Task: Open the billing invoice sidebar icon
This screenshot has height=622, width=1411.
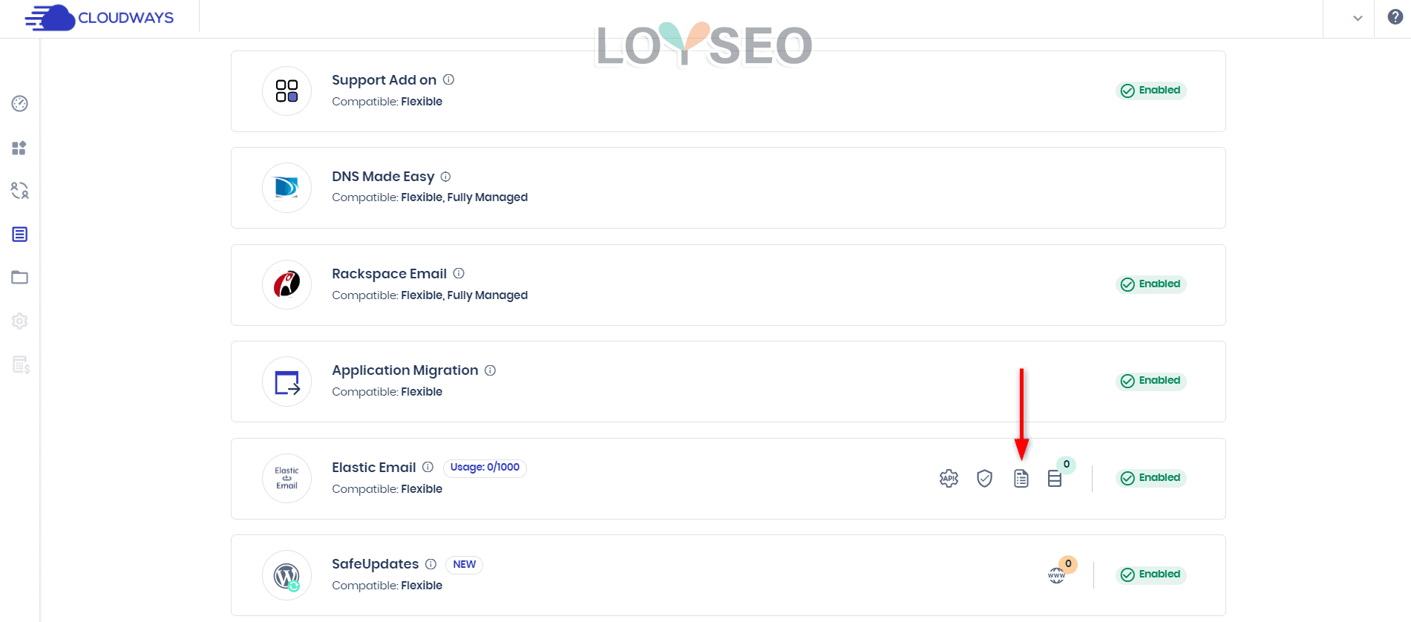Action: coord(21,364)
